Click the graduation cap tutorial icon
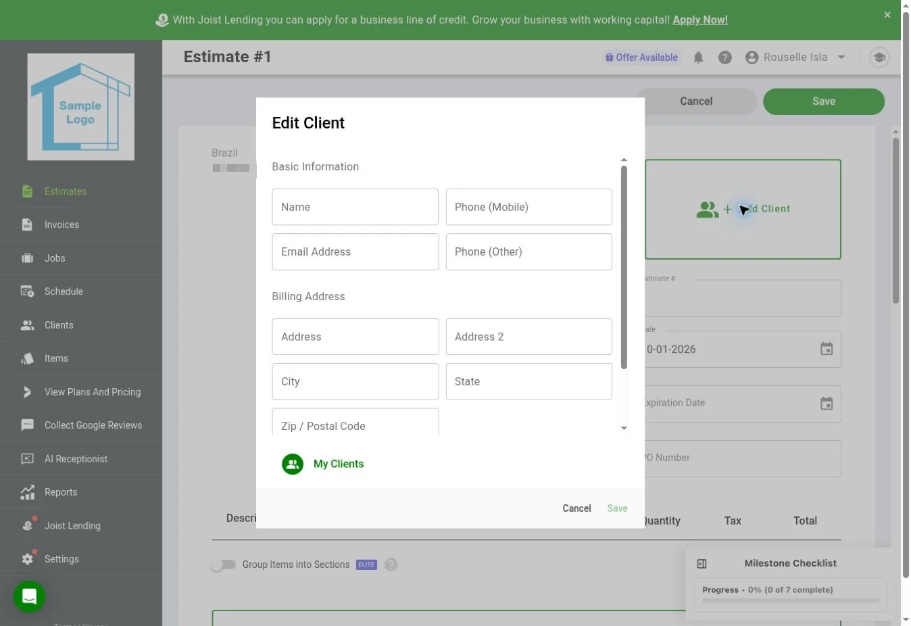The height and width of the screenshot is (626, 911). pos(879,57)
